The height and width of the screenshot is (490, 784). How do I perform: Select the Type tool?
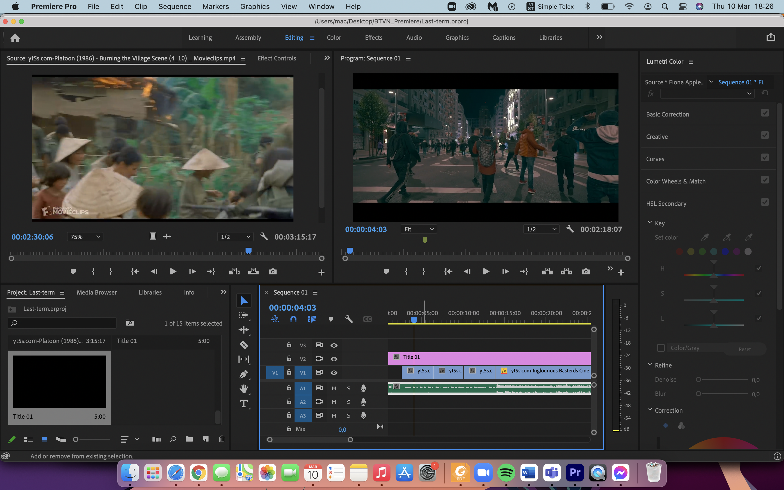(244, 403)
